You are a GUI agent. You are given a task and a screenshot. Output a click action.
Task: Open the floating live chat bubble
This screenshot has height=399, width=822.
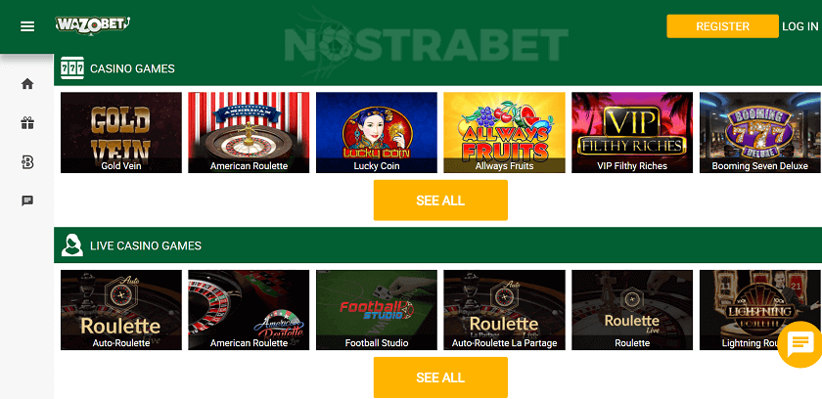[x=799, y=343]
